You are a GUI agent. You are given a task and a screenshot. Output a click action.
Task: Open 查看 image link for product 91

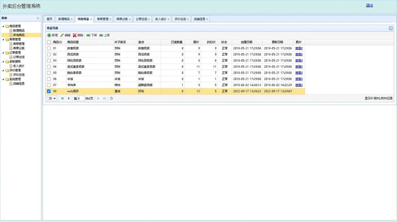click(299, 48)
